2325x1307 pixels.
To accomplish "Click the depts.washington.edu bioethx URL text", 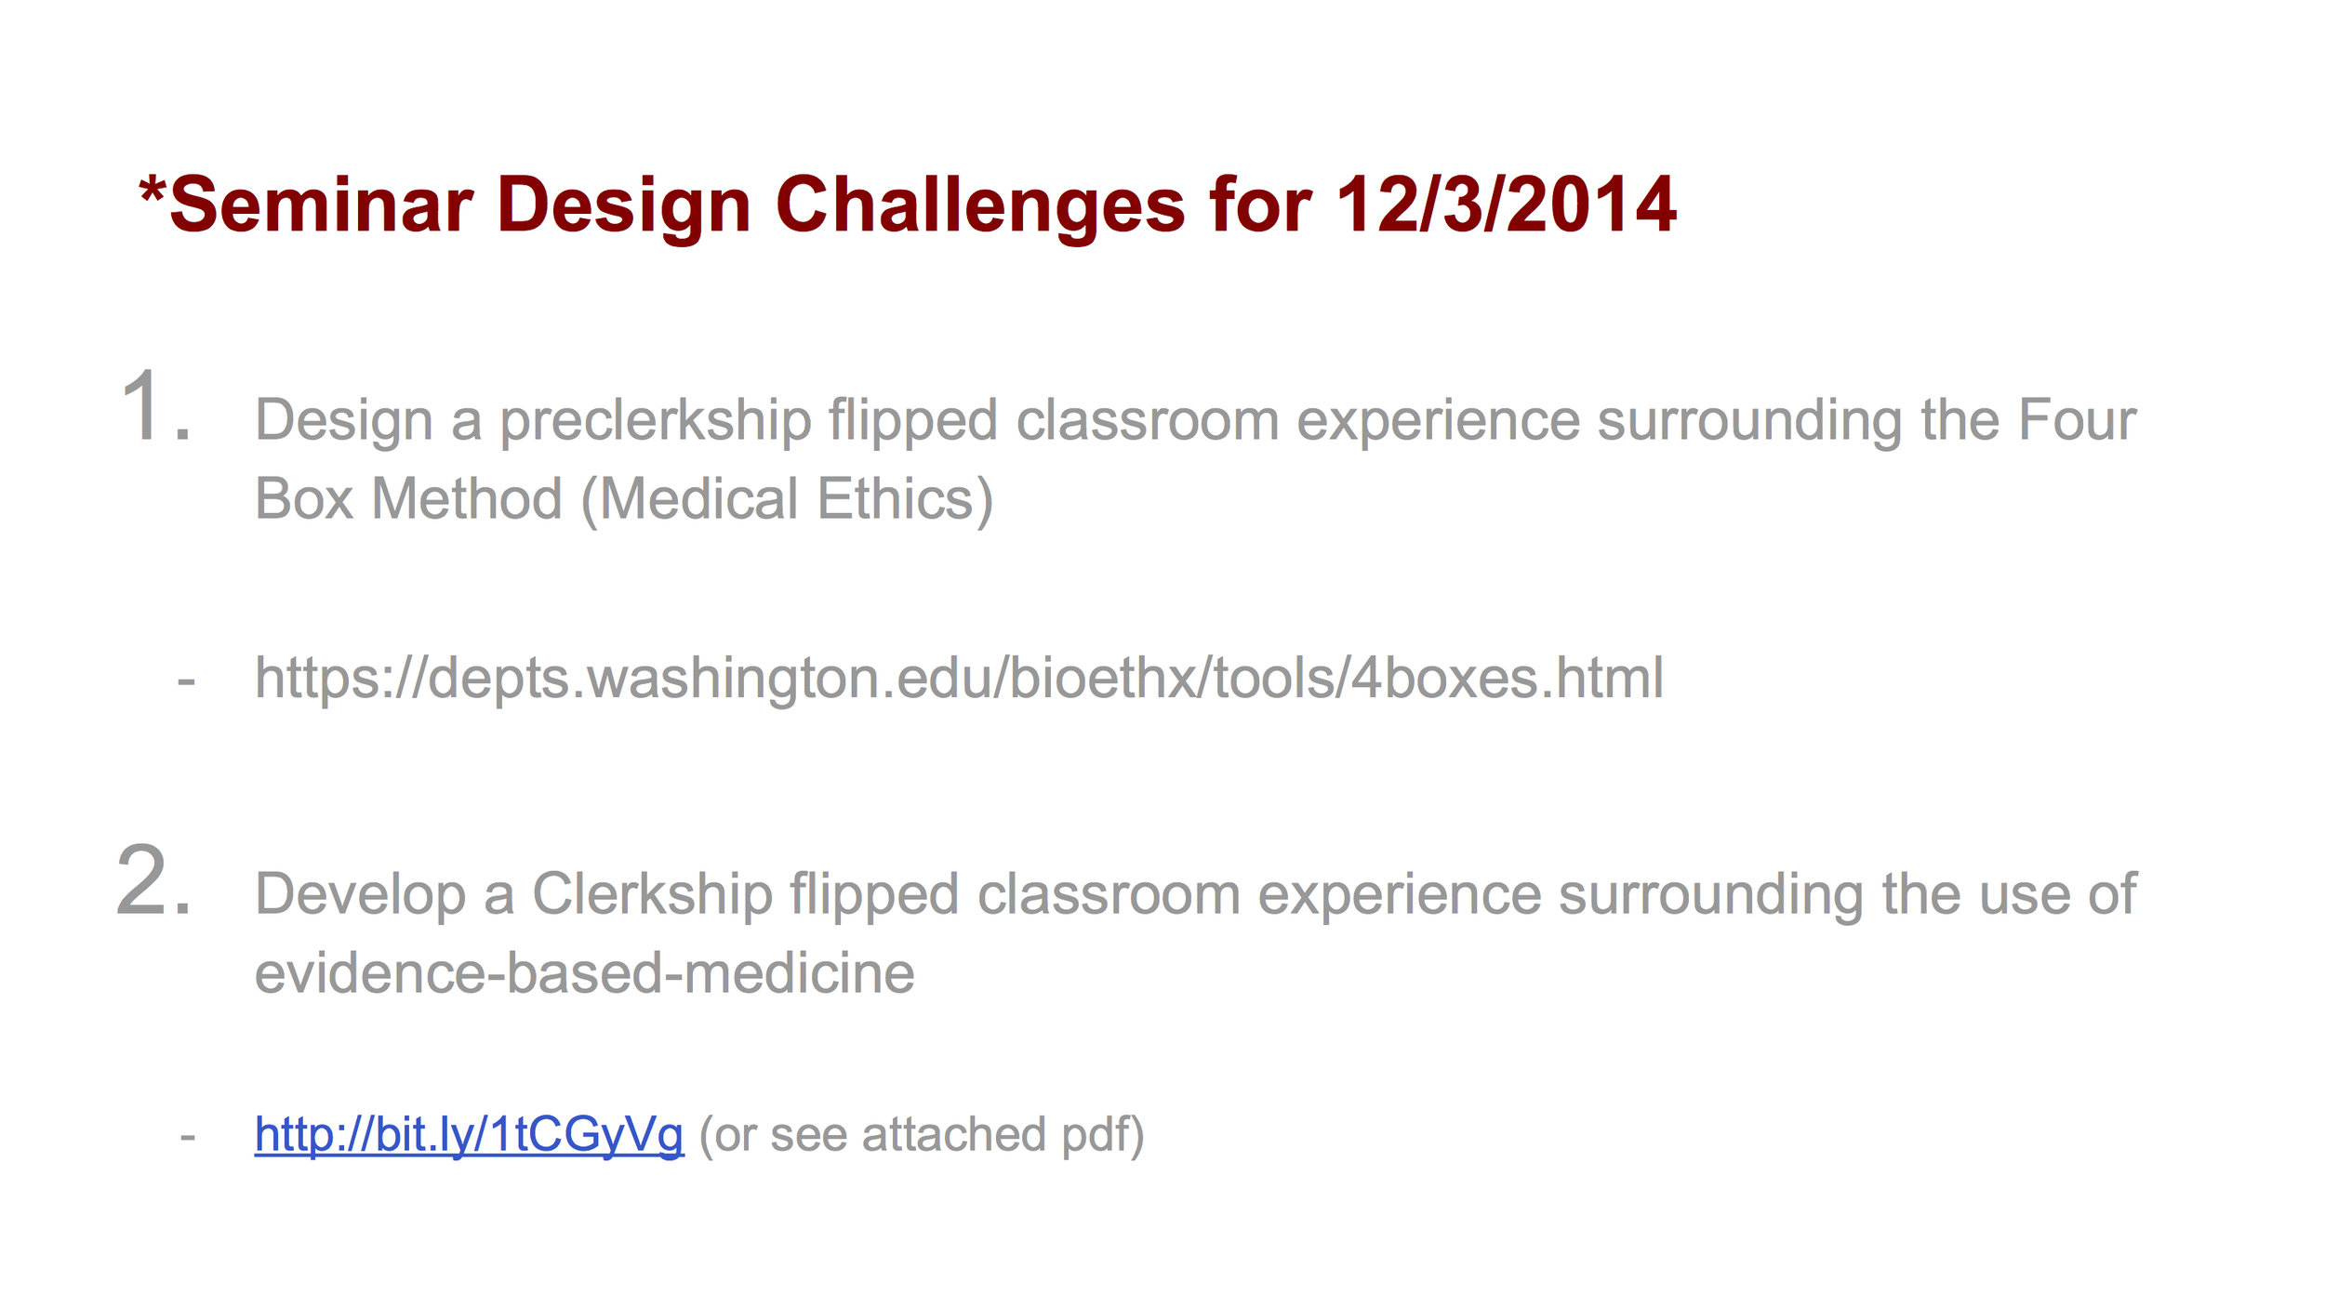I will pyautogui.click(x=959, y=678).
